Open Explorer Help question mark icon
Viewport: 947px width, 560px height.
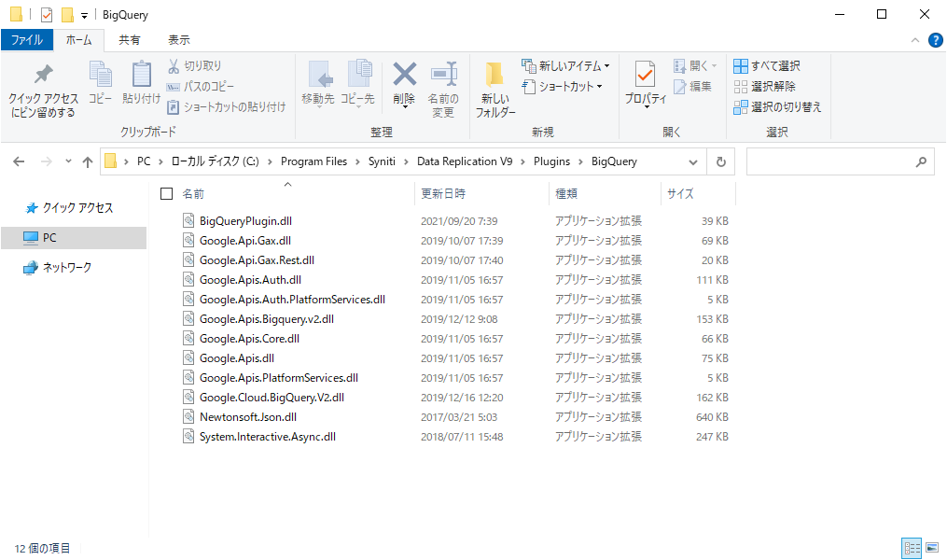[x=936, y=40]
